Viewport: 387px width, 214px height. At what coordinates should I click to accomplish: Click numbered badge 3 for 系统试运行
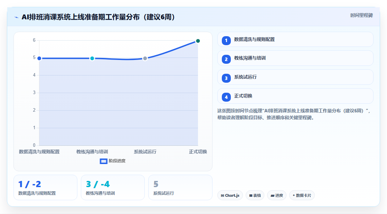[x=226, y=78]
